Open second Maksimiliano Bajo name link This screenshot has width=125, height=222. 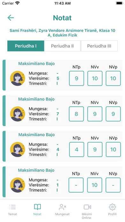36,99
